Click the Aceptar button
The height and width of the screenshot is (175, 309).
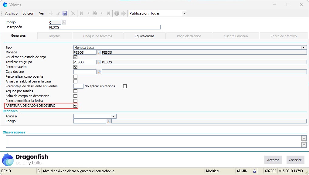(273, 160)
